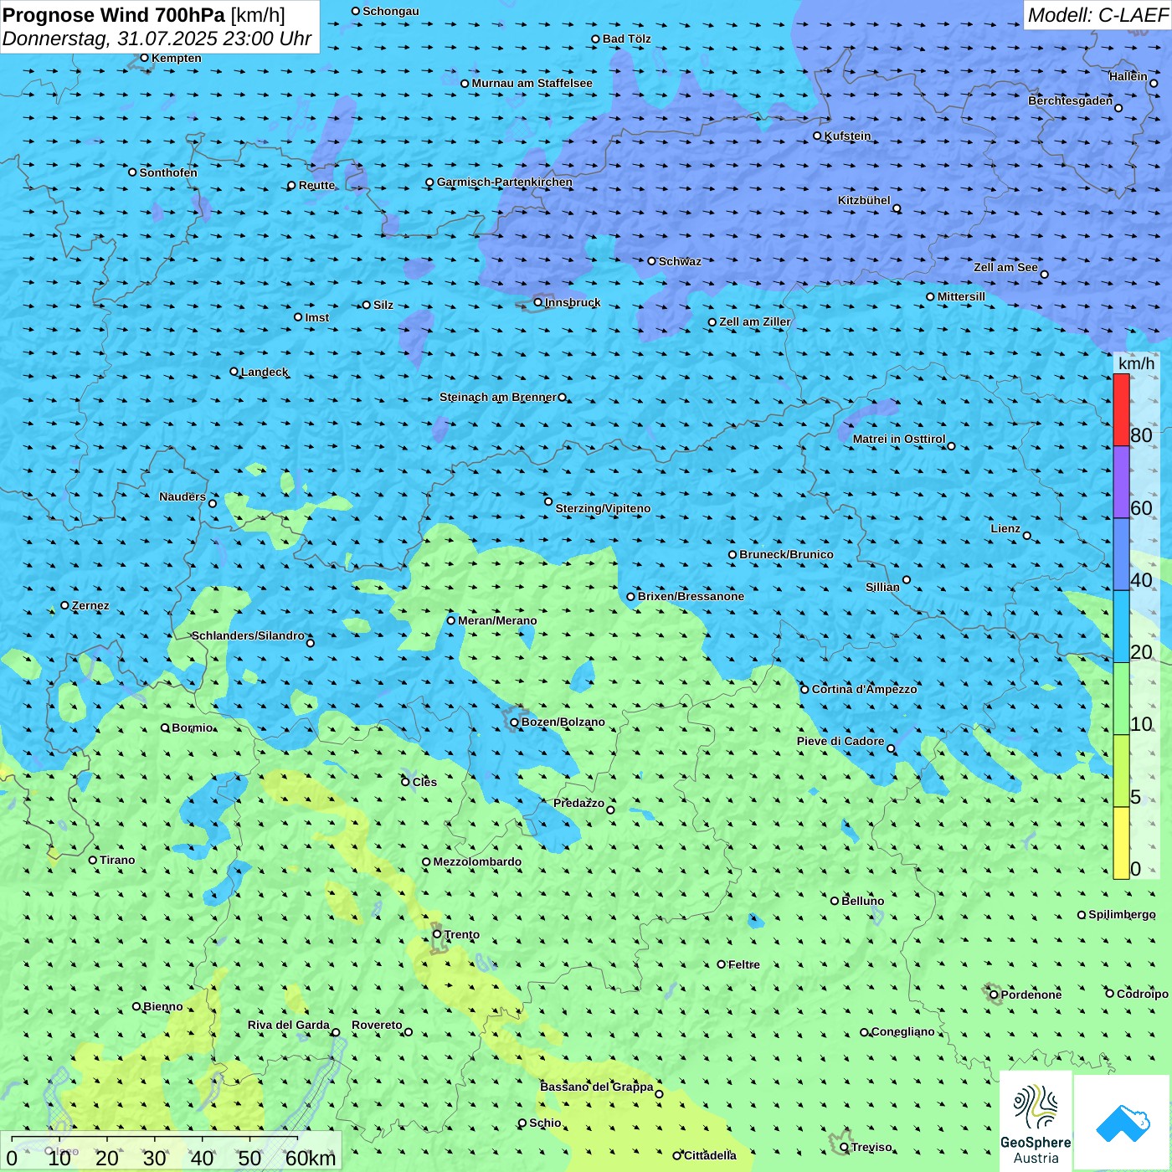This screenshot has width=1172, height=1172.
Task: Click the Lienz location marker
Action: [1027, 536]
